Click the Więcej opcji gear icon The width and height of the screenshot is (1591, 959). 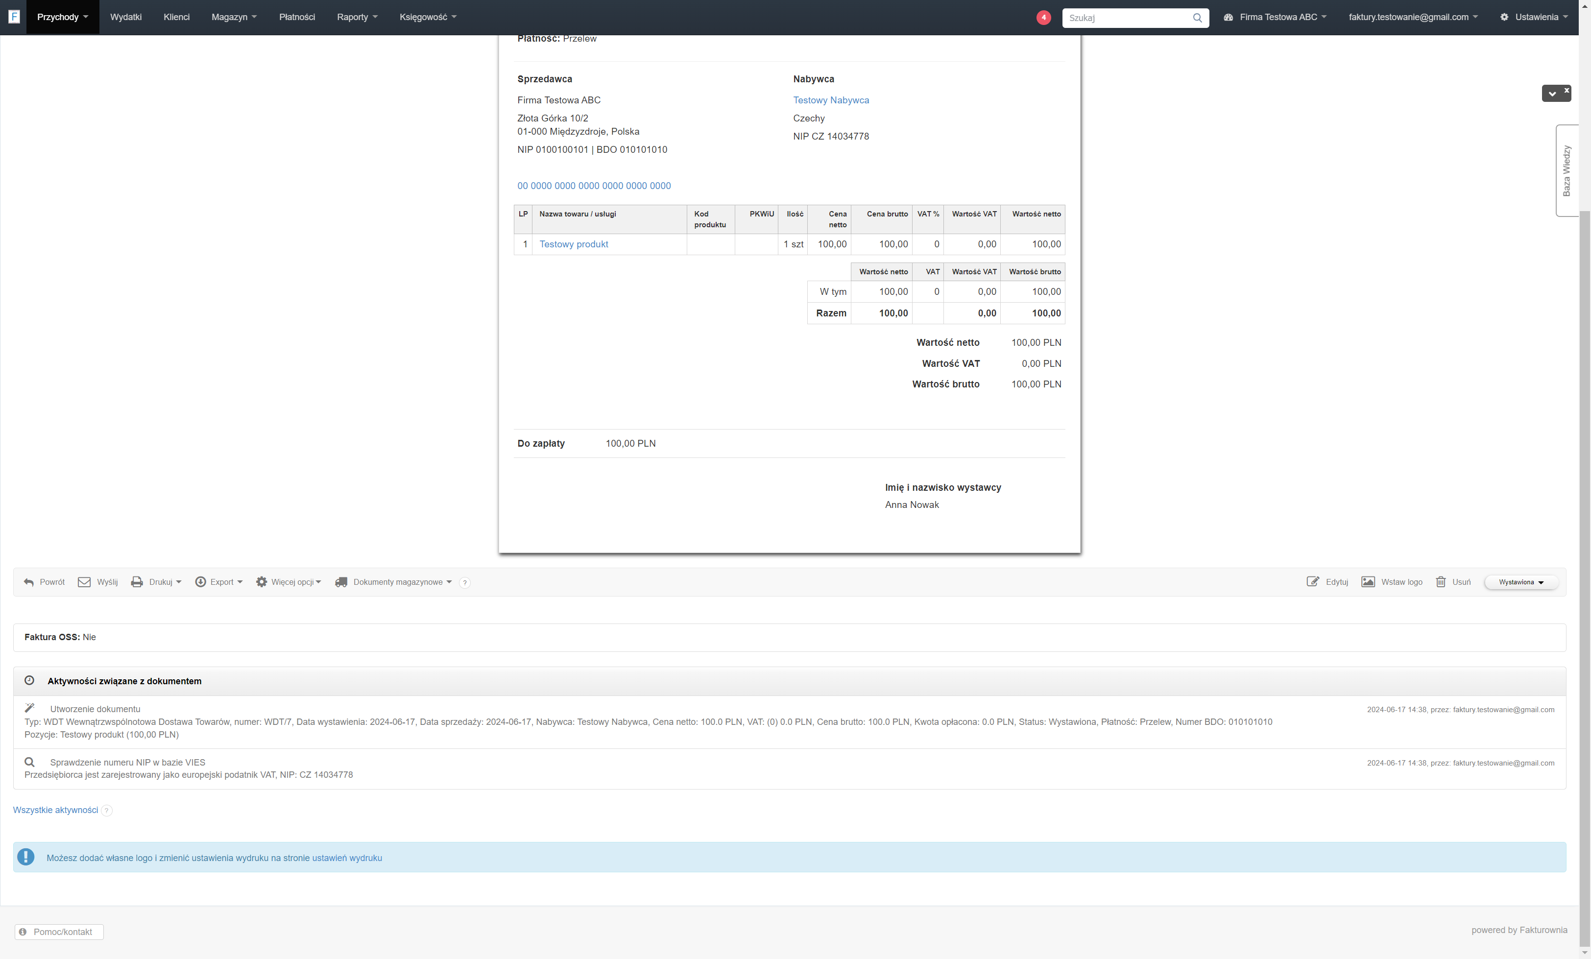(x=262, y=582)
